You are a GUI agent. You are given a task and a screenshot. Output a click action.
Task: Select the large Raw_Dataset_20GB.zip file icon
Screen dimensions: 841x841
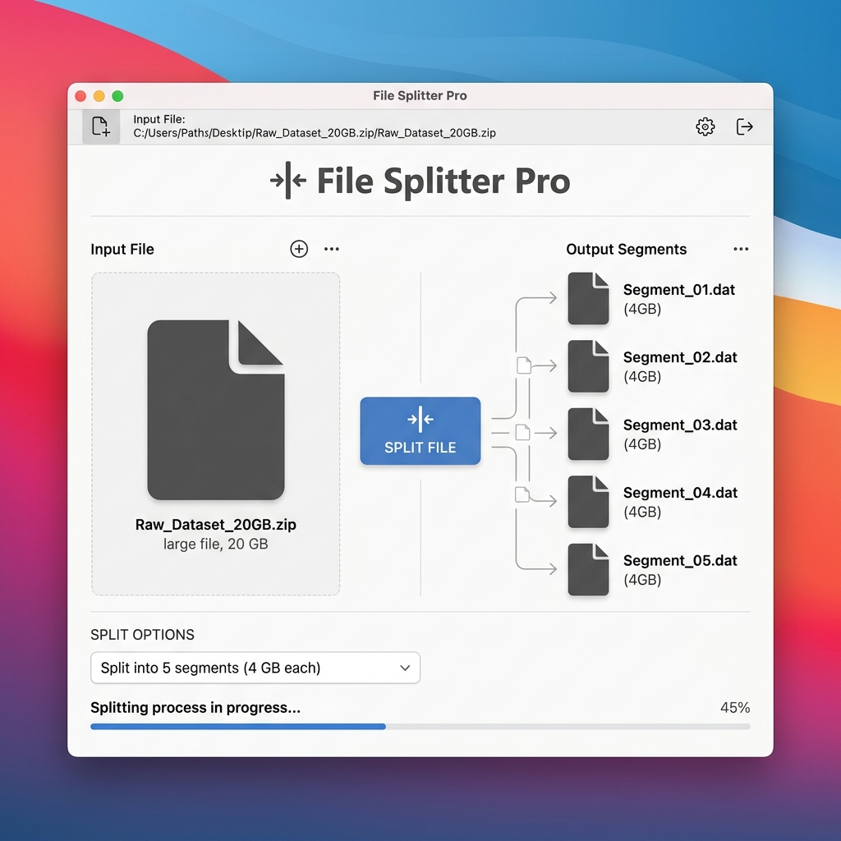pos(216,410)
